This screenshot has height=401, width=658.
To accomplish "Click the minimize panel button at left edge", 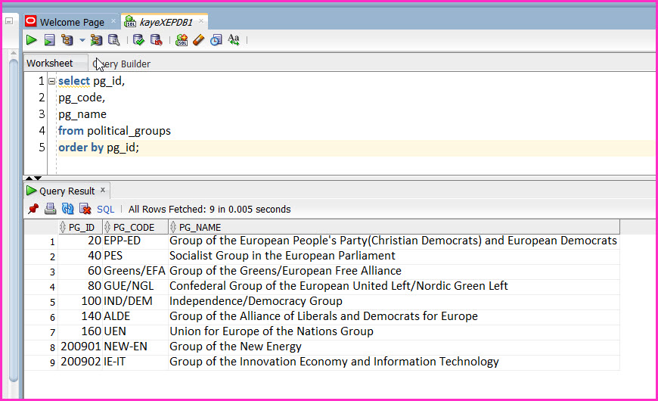I will [9, 21].
